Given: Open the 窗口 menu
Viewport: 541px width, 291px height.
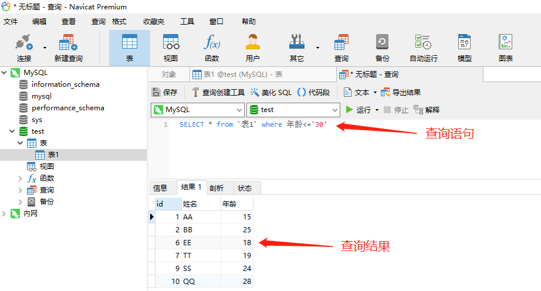Looking at the screenshot, I should 217,21.
